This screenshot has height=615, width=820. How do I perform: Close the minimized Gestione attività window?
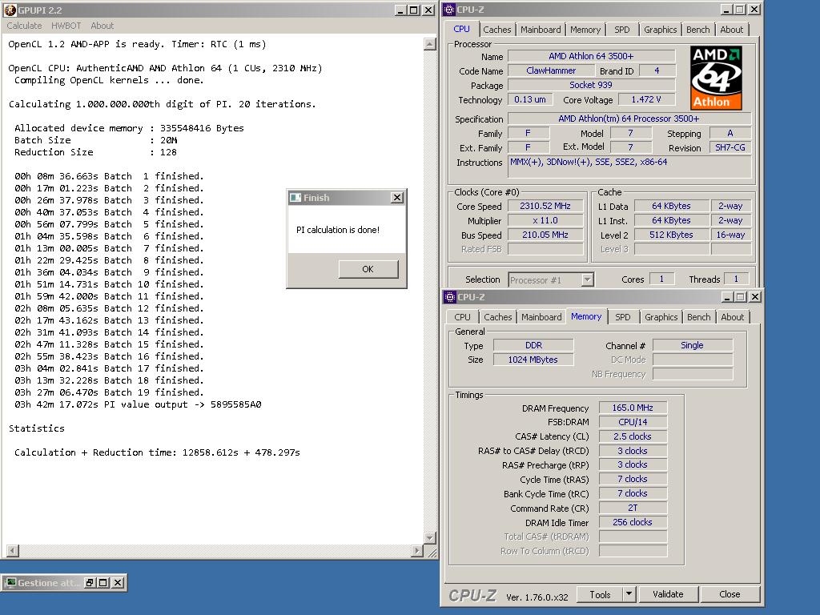tap(119, 583)
